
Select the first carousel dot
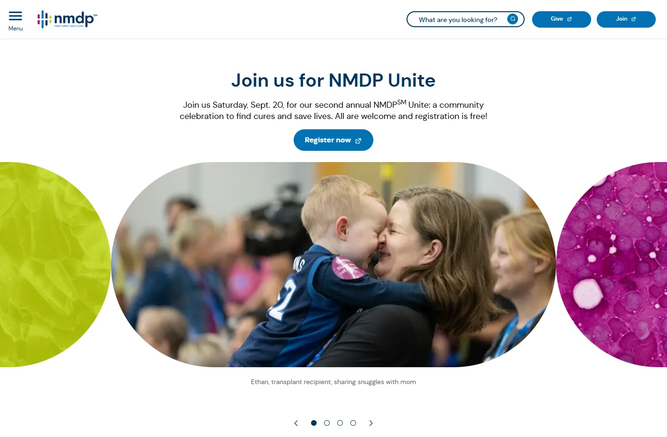pyautogui.click(x=314, y=423)
